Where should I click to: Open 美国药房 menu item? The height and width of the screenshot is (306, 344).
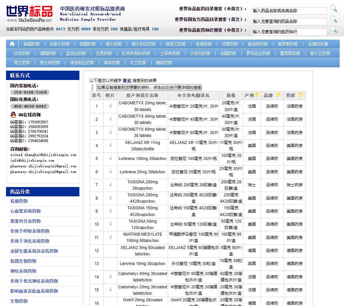click(32, 44)
